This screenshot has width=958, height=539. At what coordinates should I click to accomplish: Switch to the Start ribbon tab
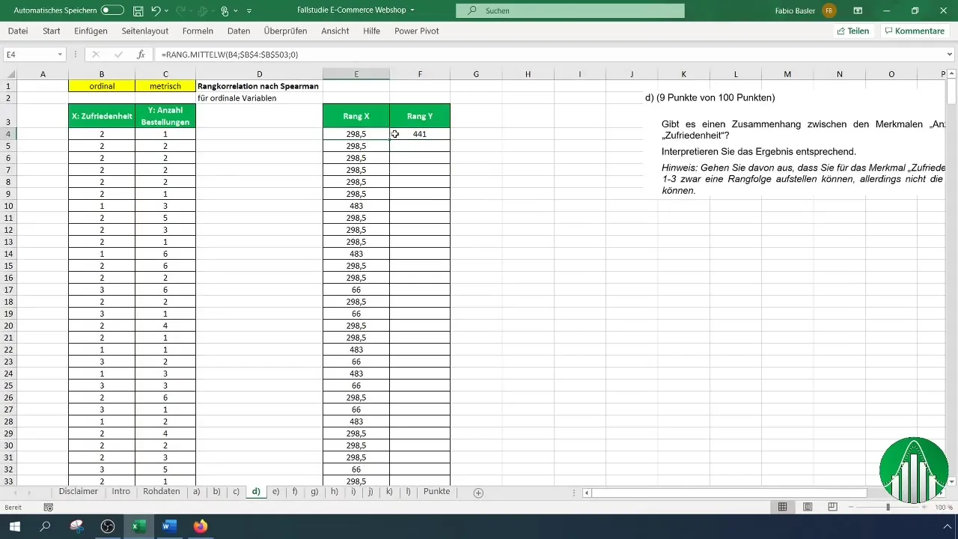click(52, 31)
